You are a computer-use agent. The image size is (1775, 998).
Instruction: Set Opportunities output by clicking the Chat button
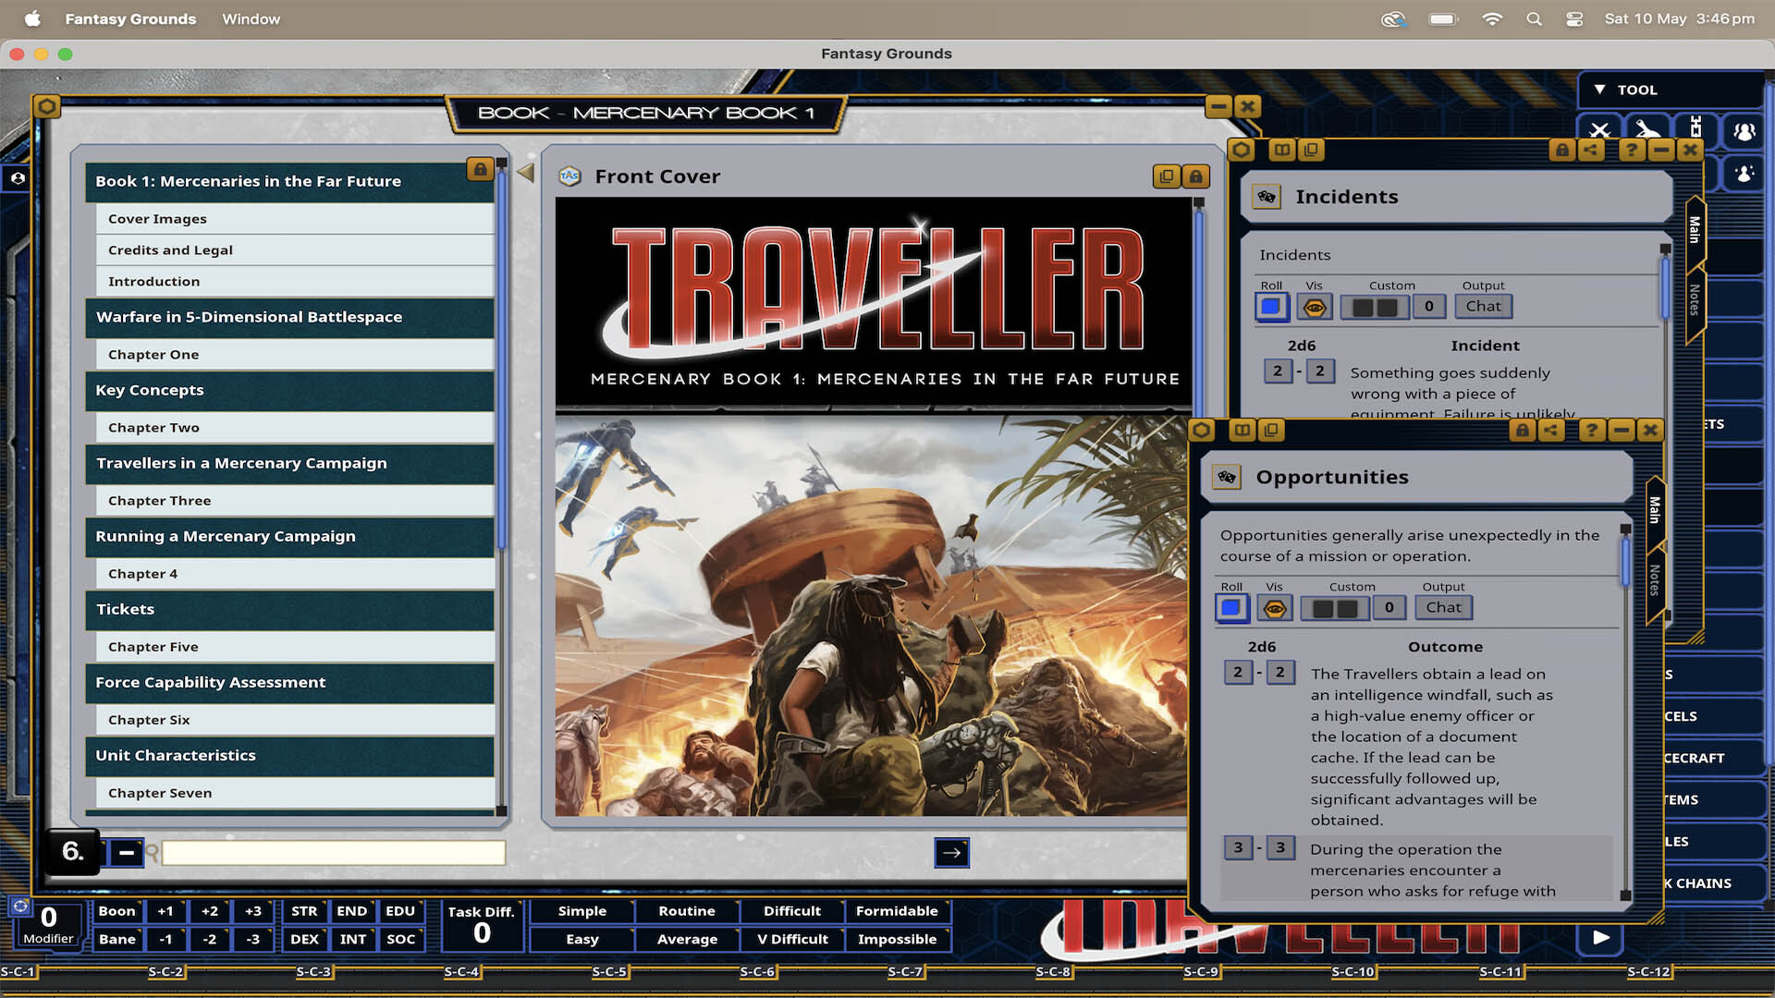[x=1442, y=607]
